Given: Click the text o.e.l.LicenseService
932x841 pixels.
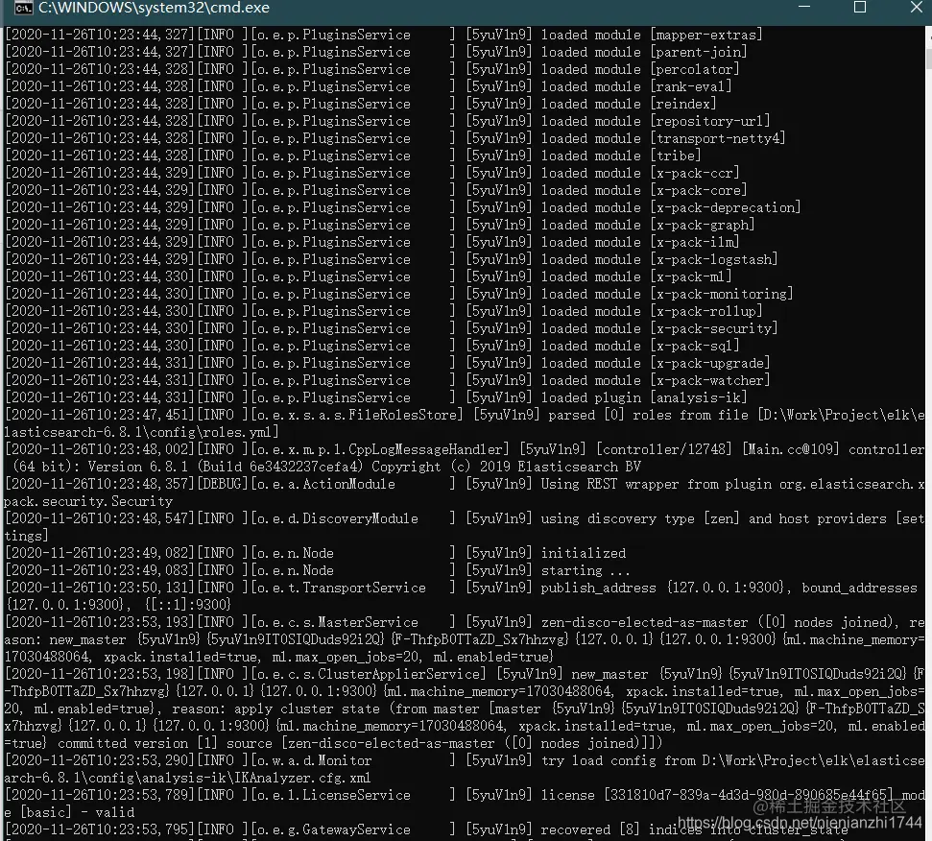Looking at the screenshot, I should click(x=333, y=795).
